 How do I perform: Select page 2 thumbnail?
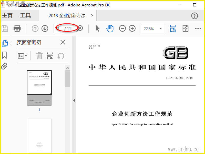click(x=39, y=136)
